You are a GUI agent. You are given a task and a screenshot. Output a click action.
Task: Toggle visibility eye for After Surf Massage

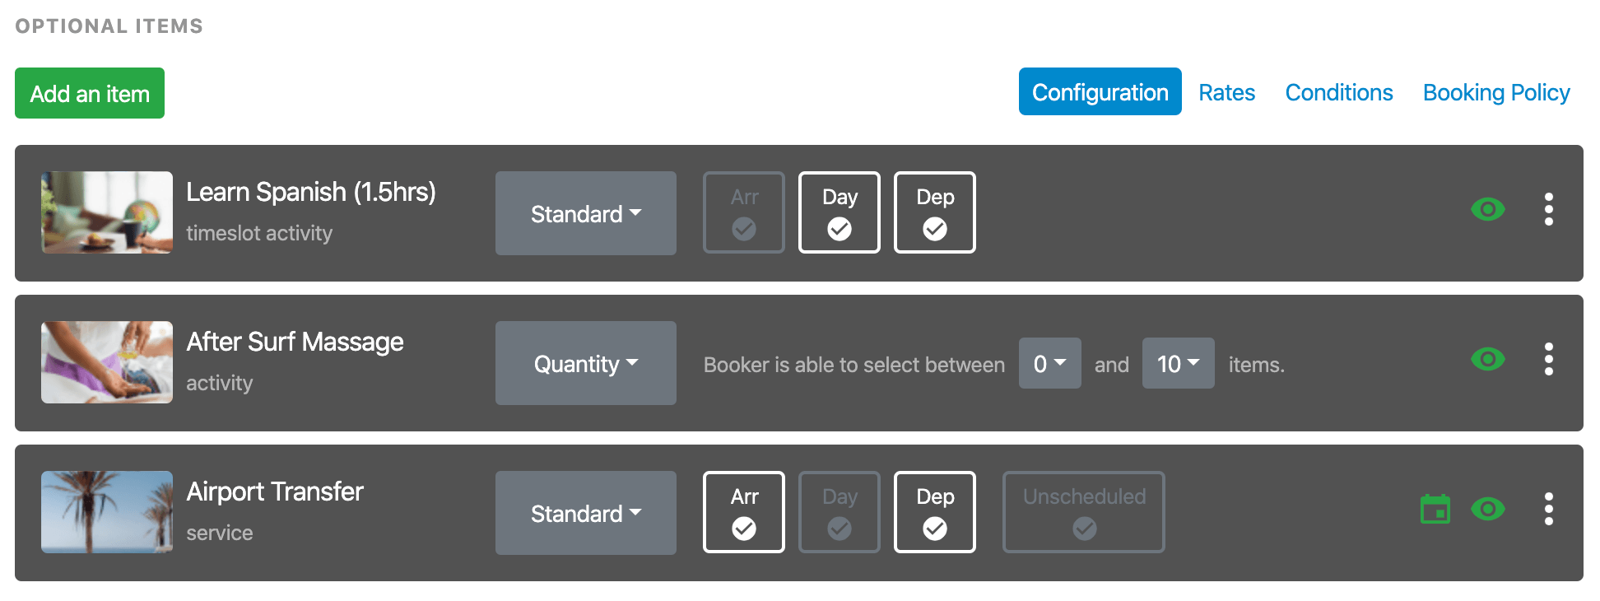tap(1488, 360)
